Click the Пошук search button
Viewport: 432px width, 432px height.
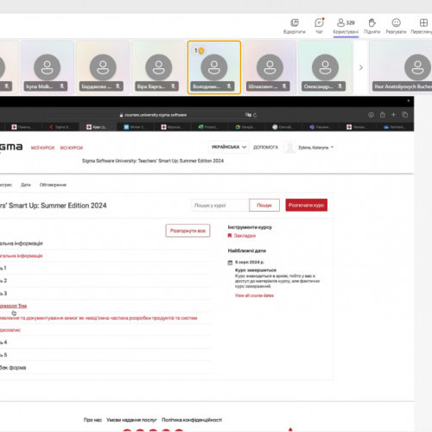click(x=264, y=206)
